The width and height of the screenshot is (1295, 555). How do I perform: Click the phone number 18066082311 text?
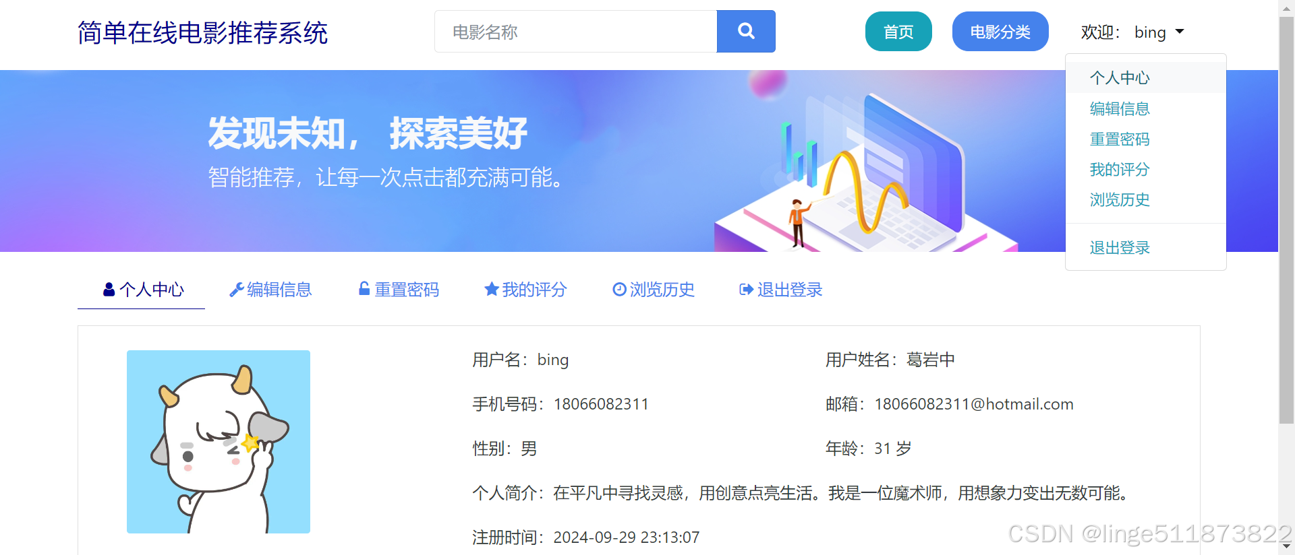coord(601,404)
